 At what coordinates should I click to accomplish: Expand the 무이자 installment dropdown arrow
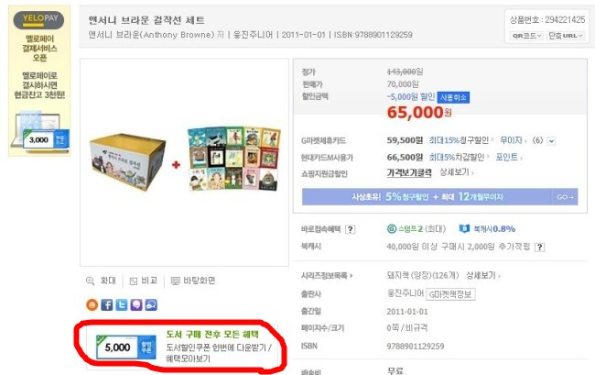(551, 141)
